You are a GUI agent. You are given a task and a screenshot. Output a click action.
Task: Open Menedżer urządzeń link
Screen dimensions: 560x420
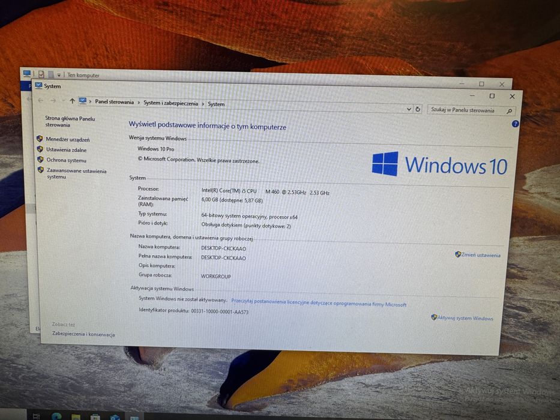[x=67, y=139]
